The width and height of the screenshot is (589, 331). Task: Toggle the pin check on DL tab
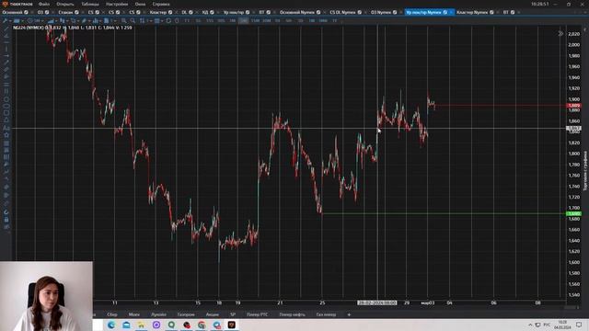(191, 12)
